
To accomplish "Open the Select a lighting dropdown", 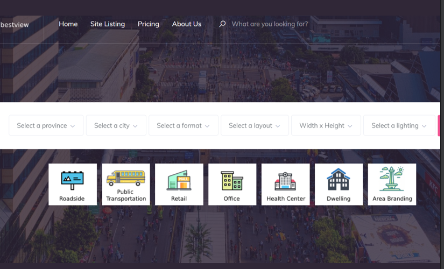I will pyautogui.click(x=399, y=125).
